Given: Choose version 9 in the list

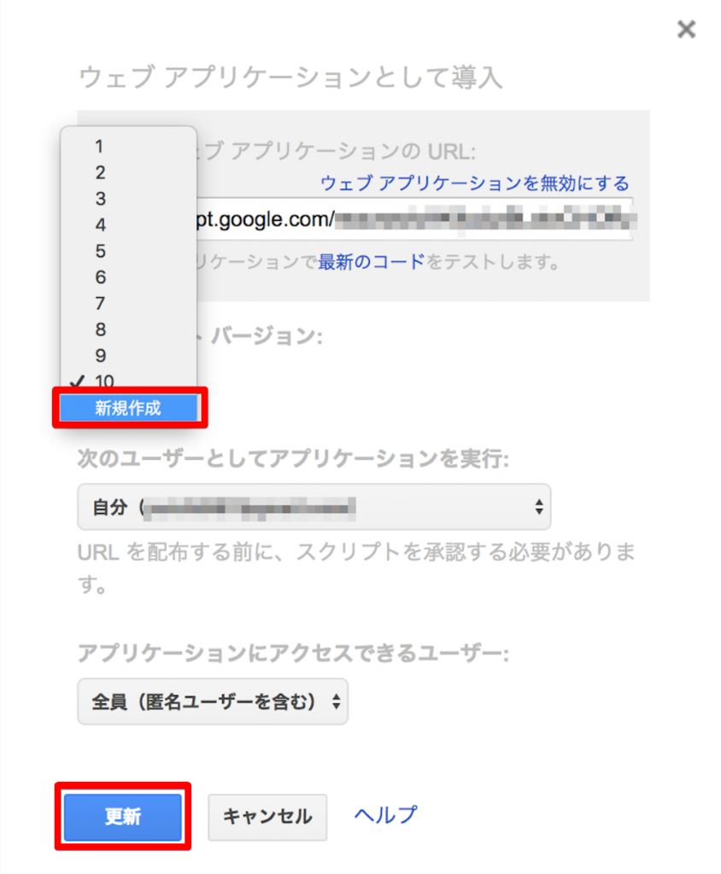Looking at the screenshot, I should pos(128,356).
